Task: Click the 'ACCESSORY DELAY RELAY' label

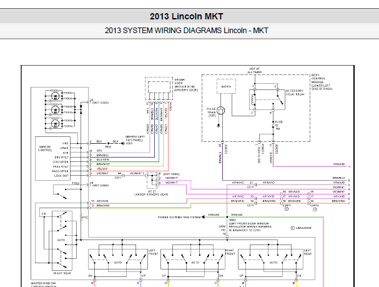Action: pos(295,93)
